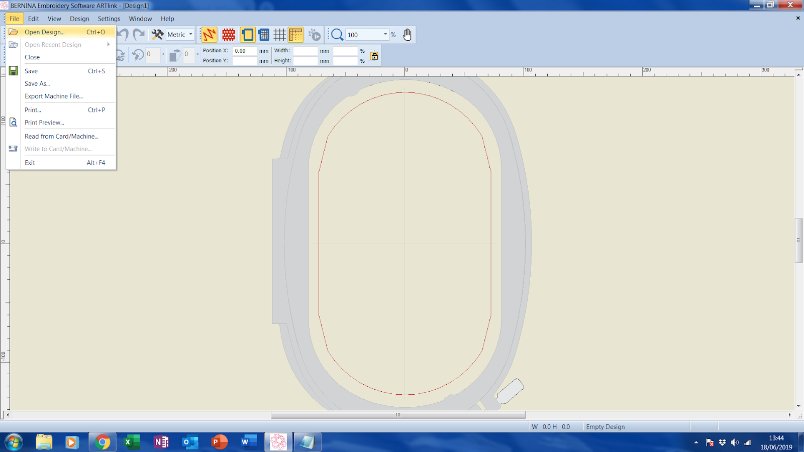This screenshot has width=804, height=452.
Task: Choose Print Preview... from the menu
Action: pyautogui.click(x=61, y=122)
